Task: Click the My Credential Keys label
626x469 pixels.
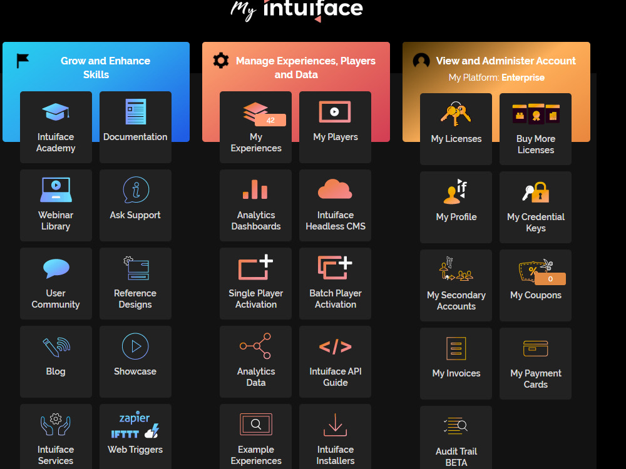Action: click(x=536, y=223)
